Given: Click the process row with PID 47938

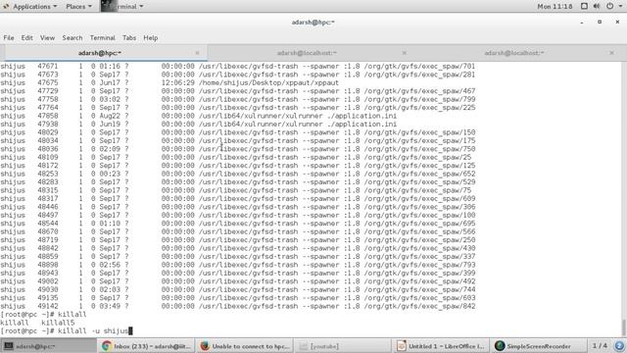Looking at the screenshot, I should [198, 125].
